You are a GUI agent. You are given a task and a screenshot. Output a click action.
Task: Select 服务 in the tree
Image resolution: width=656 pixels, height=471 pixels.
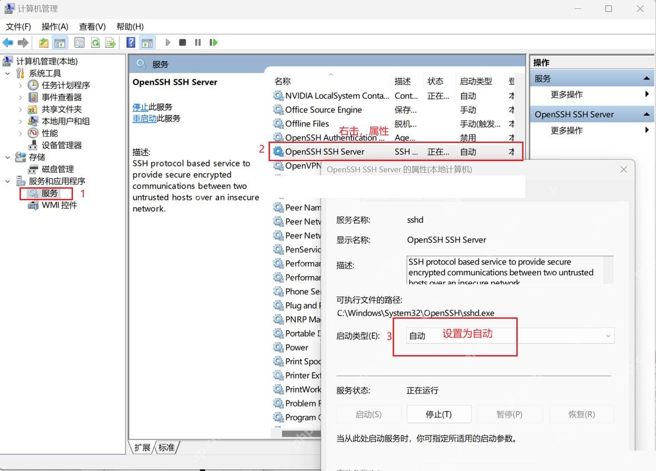[x=49, y=193]
